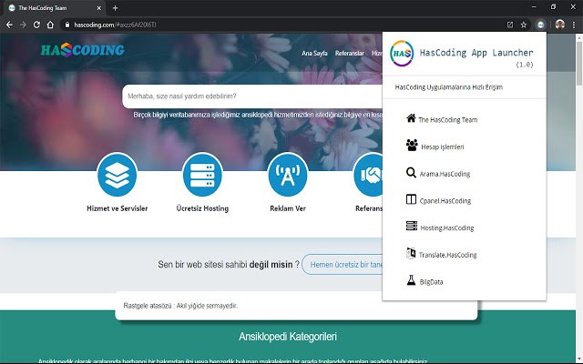Image resolution: width=583 pixels, height=364 pixels.
Task: Click the Ücretsiz Hosting server icon
Action: 202,175
